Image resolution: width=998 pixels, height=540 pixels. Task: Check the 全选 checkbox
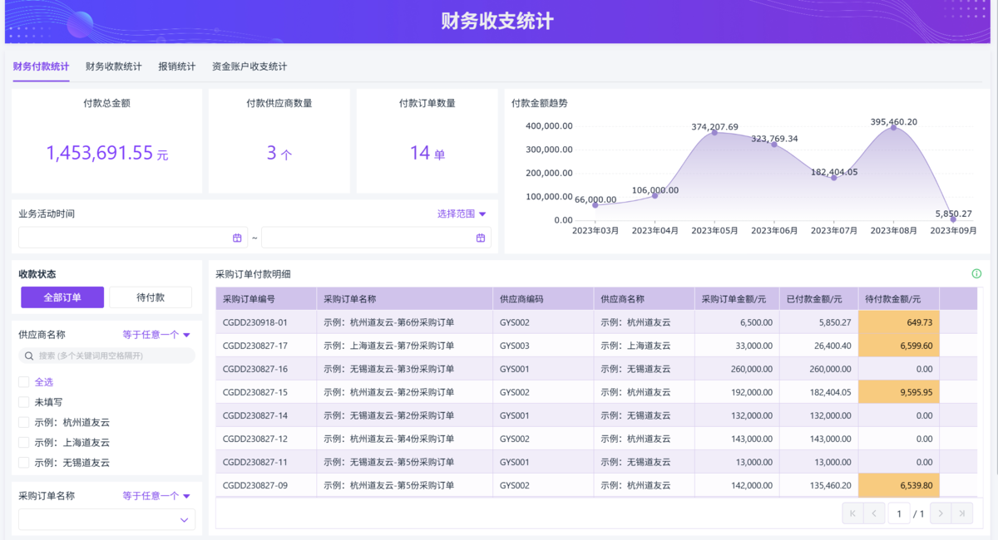[x=24, y=382]
